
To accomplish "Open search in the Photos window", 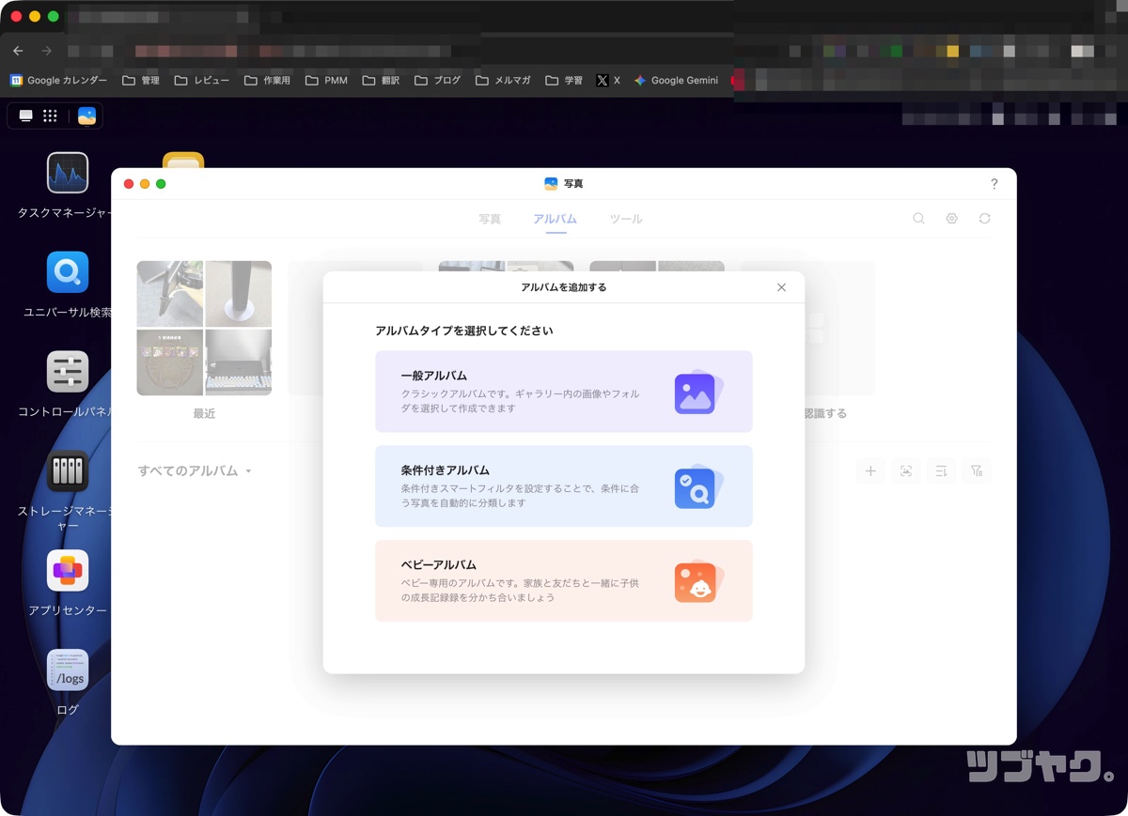I will pyautogui.click(x=918, y=218).
